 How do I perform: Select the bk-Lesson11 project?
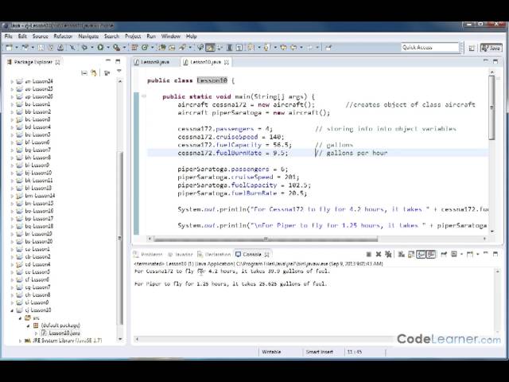38,181
